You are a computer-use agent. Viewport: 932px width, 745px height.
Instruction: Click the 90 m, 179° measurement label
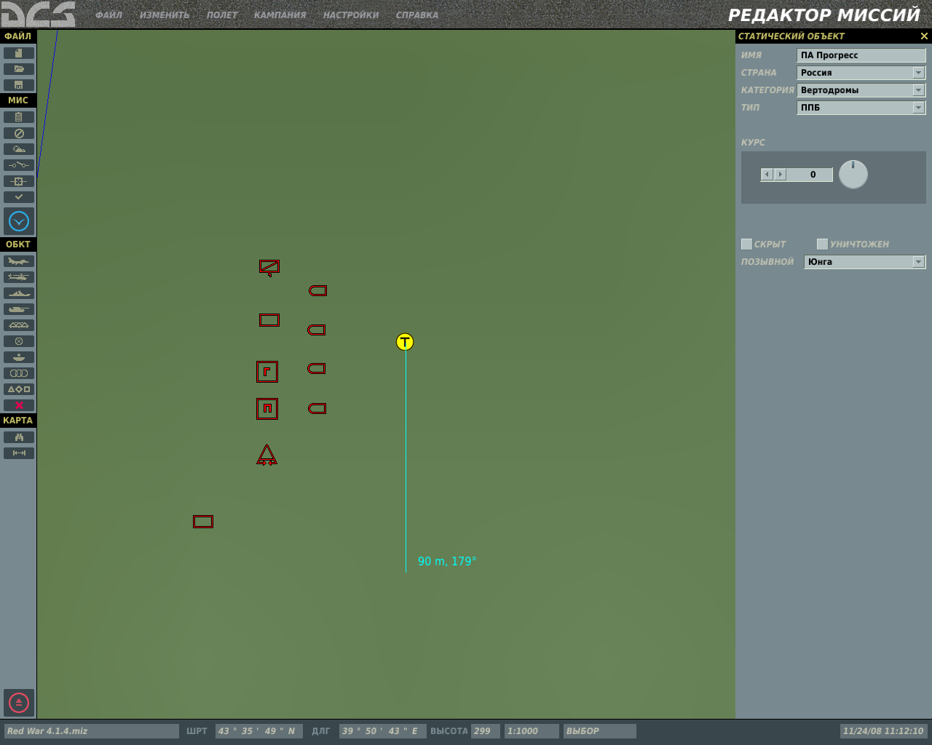(447, 562)
